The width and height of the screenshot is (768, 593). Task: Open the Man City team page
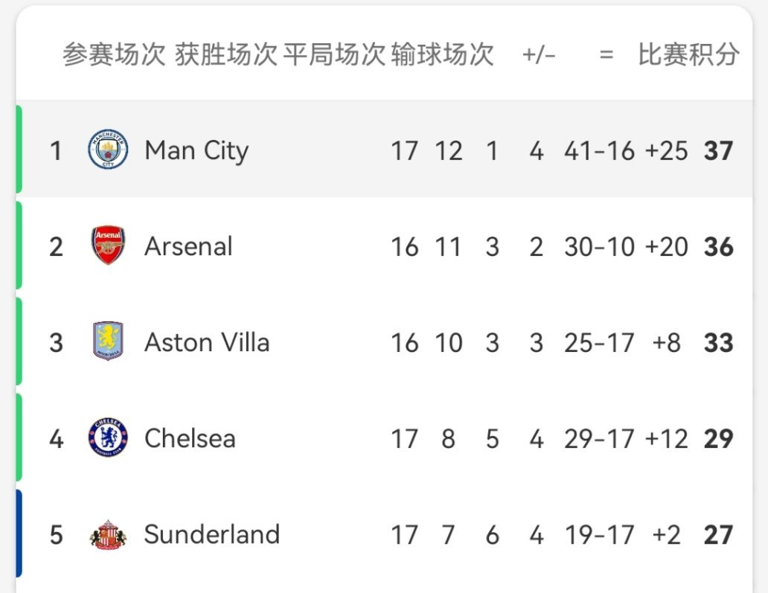[x=196, y=151]
